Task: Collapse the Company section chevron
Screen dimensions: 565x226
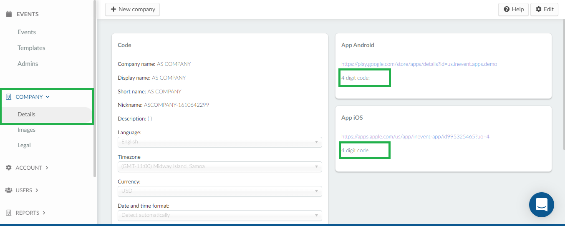Action: (x=48, y=97)
